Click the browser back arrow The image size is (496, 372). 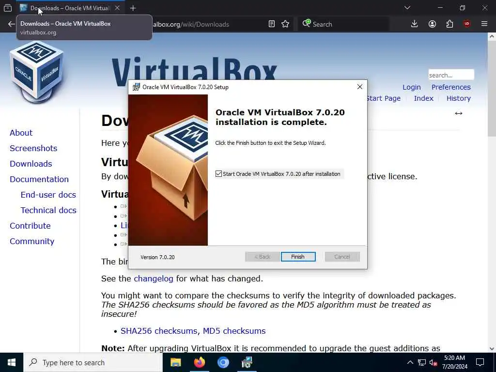click(12, 24)
